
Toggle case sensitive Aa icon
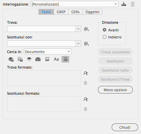[x=56, y=59]
